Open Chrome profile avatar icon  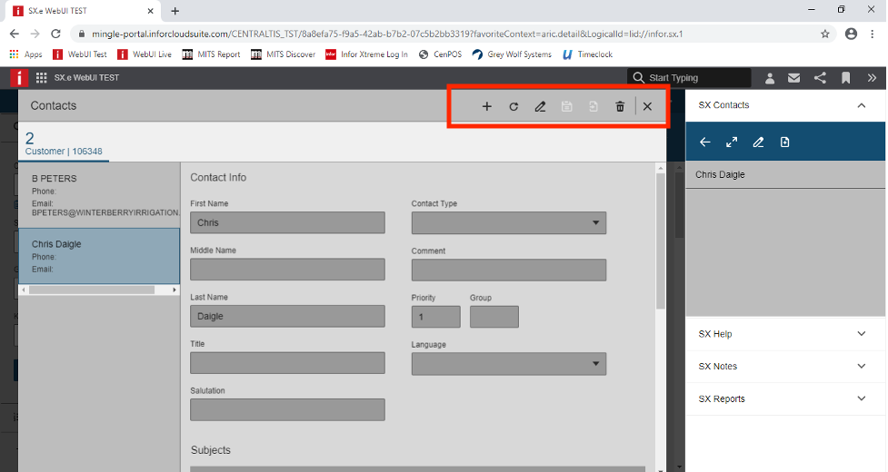[x=851, y=34]
